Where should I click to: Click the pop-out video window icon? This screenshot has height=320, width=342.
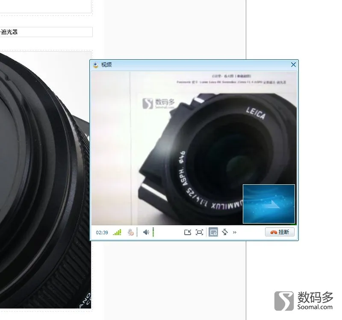pos(188,232)
